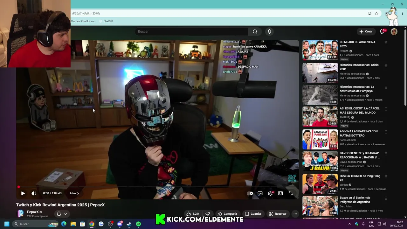This screenshot has height=229, width=407.
Task: Open PepazX channel avatar
Action: pos(21,214)
